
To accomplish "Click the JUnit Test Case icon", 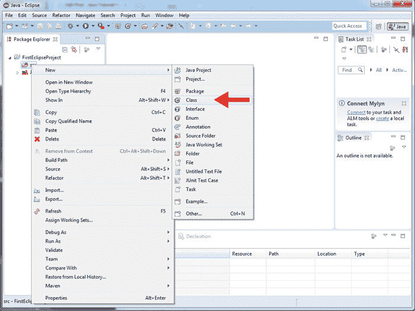I will pyautogui.click(x=178, y=181).
